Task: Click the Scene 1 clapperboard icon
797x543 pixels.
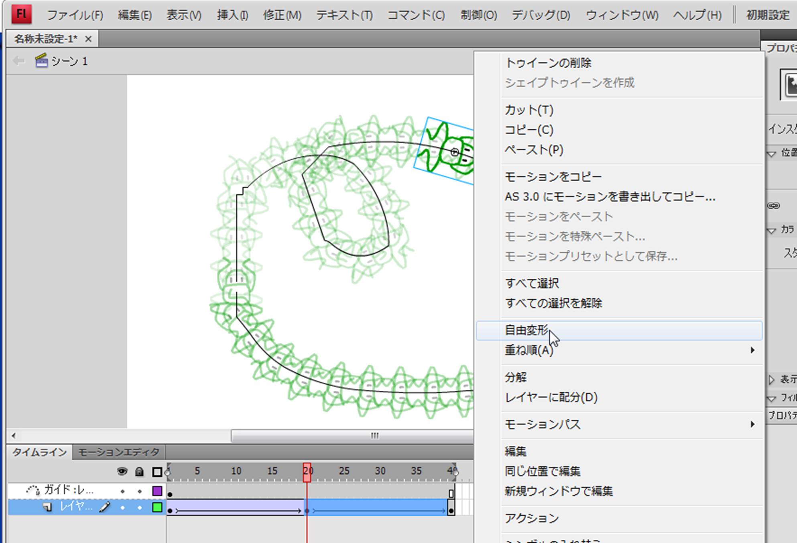Action: click(41, 61)
